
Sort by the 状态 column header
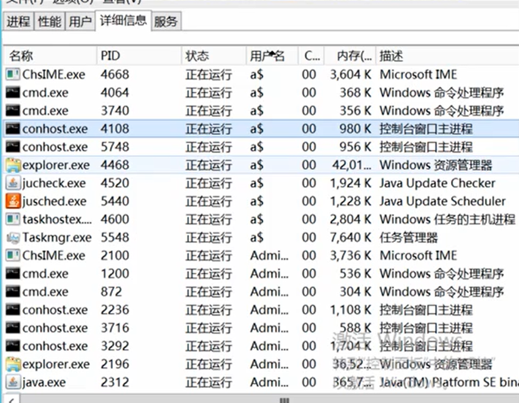[x=214, y=56]
